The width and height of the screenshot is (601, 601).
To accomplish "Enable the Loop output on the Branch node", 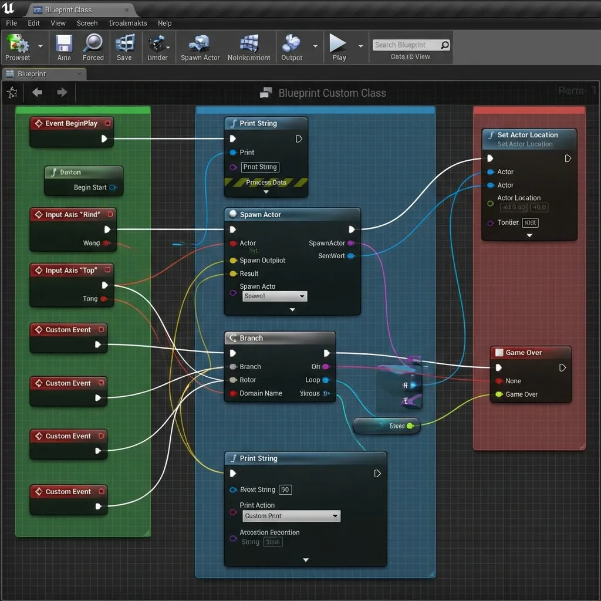I will (x=327, y=380).
